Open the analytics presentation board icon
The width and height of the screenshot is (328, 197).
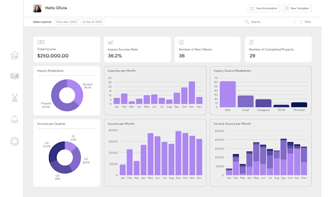14,76
